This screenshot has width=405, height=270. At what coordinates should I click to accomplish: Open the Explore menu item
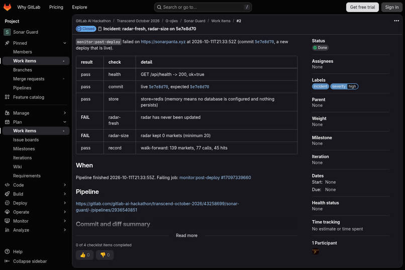click(79, 7)
